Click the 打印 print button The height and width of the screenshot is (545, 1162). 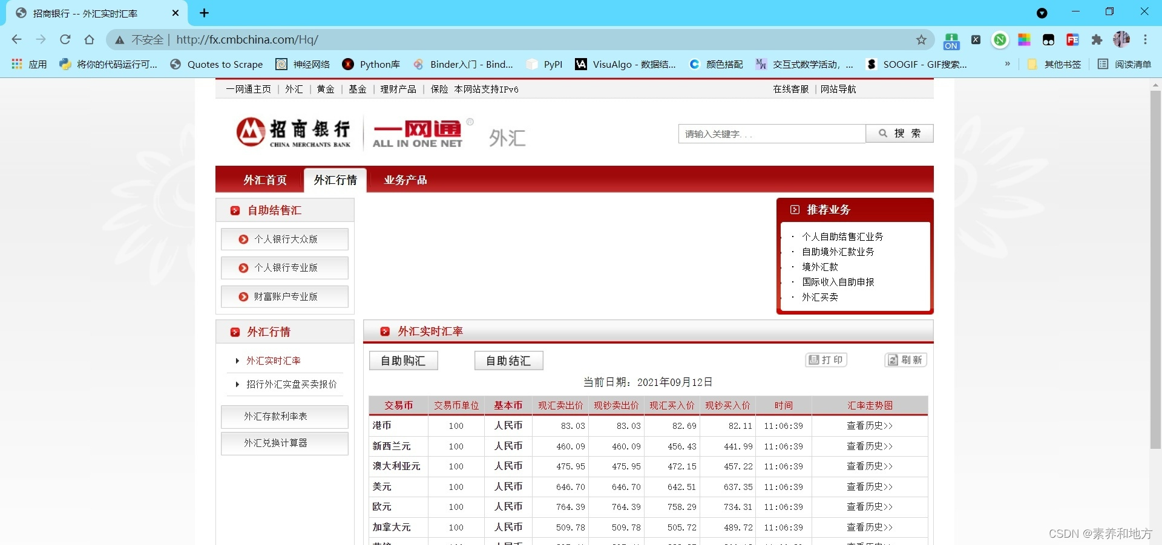coord(826,360)
